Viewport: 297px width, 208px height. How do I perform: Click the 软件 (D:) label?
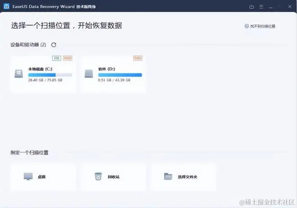pos(107,69)
